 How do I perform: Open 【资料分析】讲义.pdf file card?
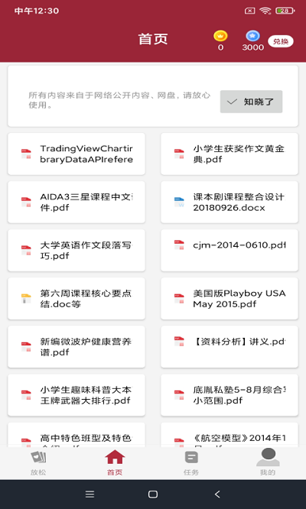click(229, 347)
